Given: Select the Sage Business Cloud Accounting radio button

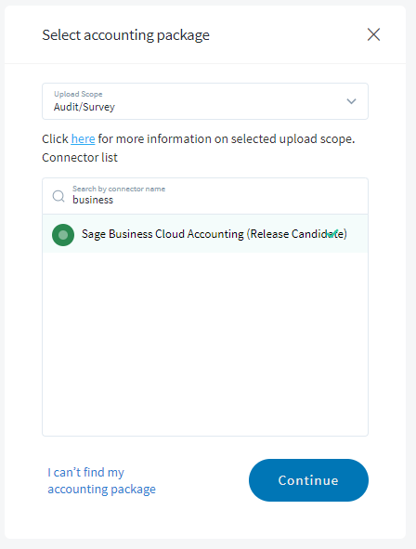Looking at the screenshot, I should click(63, 235).
